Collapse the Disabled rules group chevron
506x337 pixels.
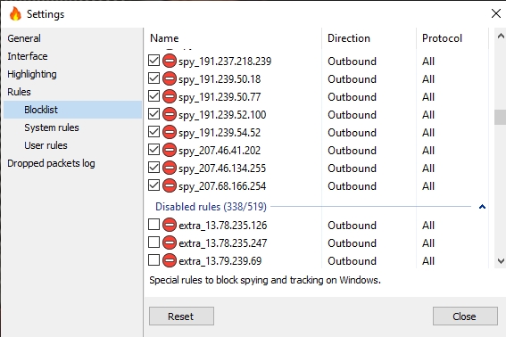(x=482, y=207)
